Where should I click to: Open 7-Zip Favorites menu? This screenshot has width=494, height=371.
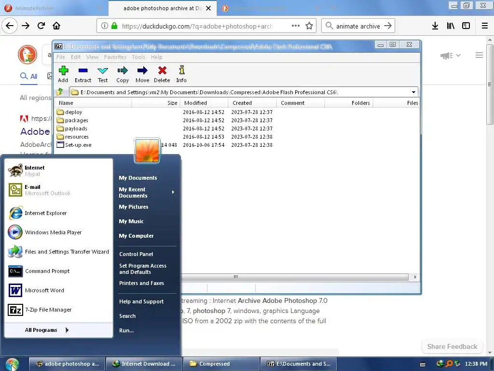point(115,57)
